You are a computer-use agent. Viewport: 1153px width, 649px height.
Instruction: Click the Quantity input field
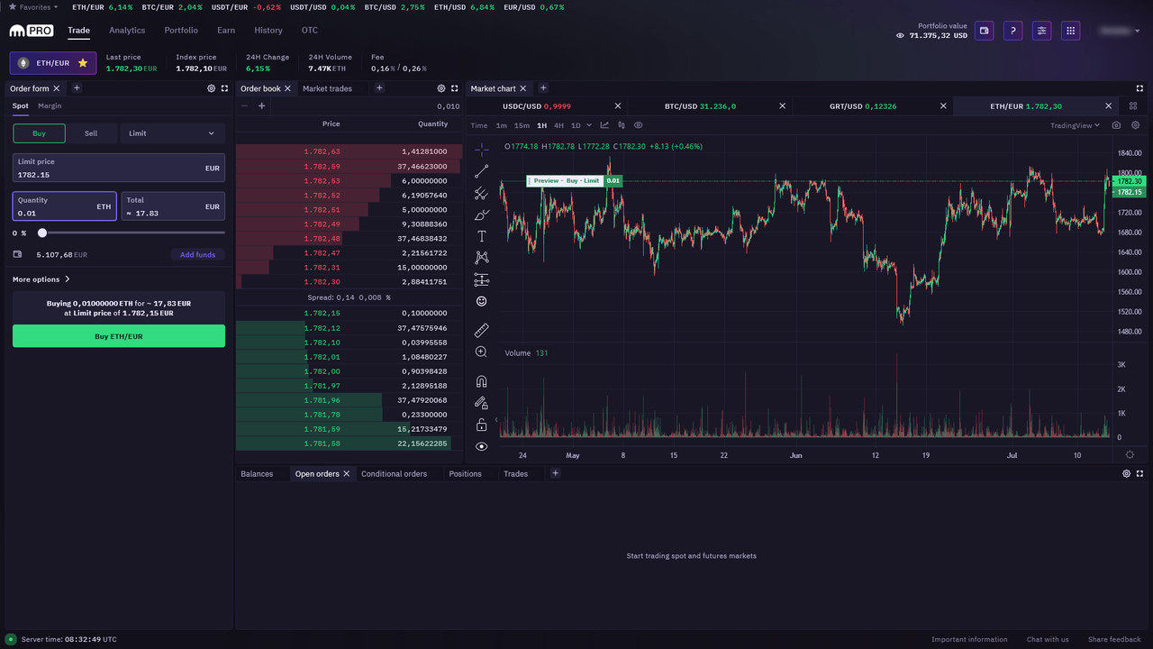coord(65,206)
